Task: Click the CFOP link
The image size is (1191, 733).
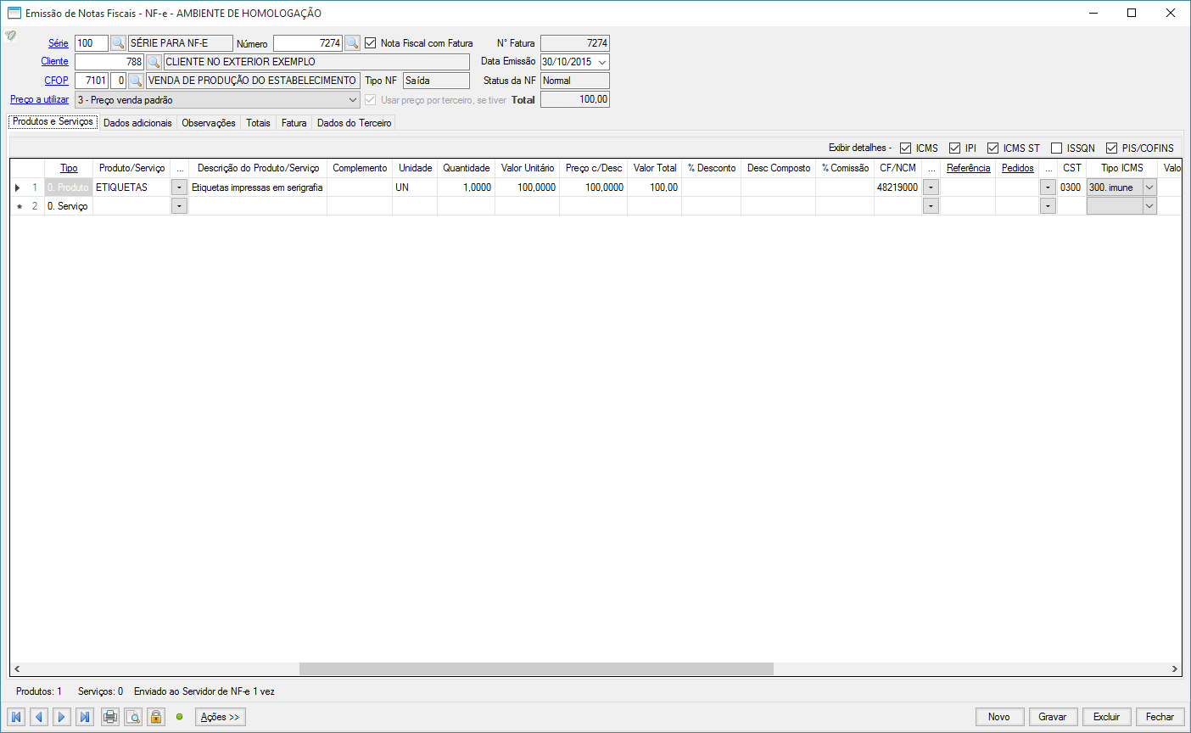Action: pos(57,81)
